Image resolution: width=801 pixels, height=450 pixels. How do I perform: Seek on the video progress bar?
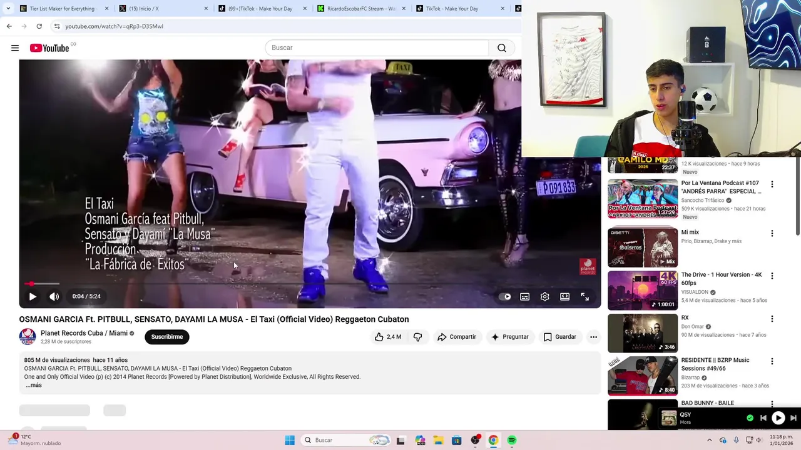(310, 284)
